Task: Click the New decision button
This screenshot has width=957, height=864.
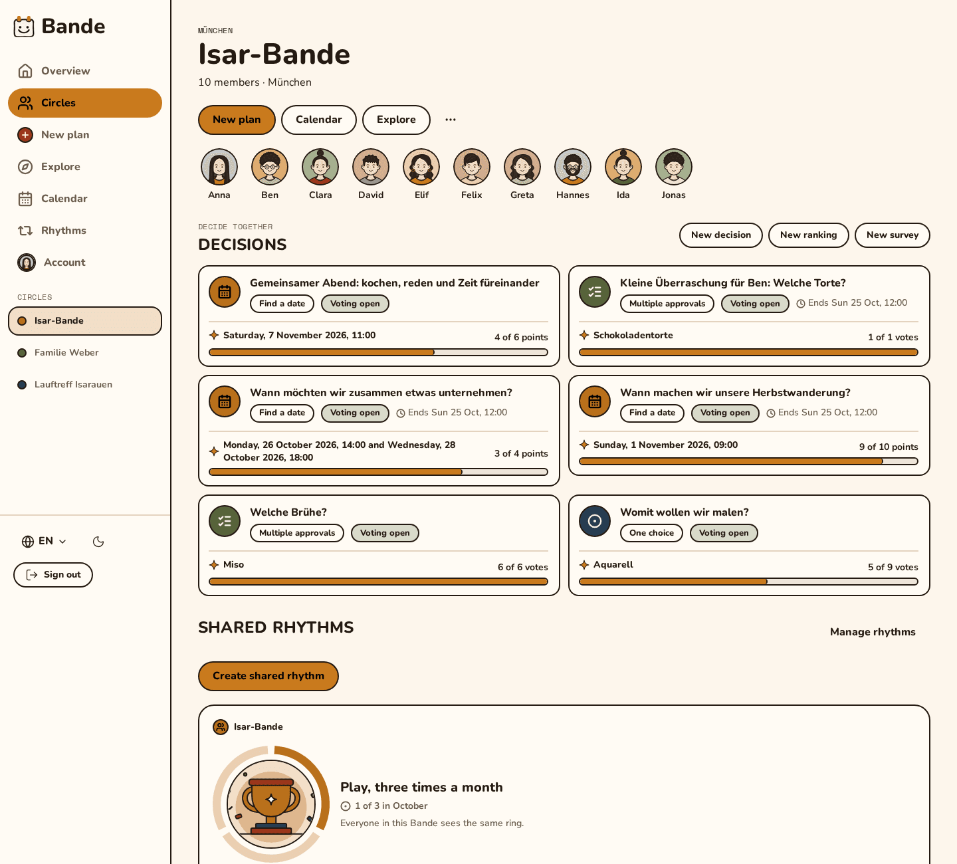Action: 721,235
